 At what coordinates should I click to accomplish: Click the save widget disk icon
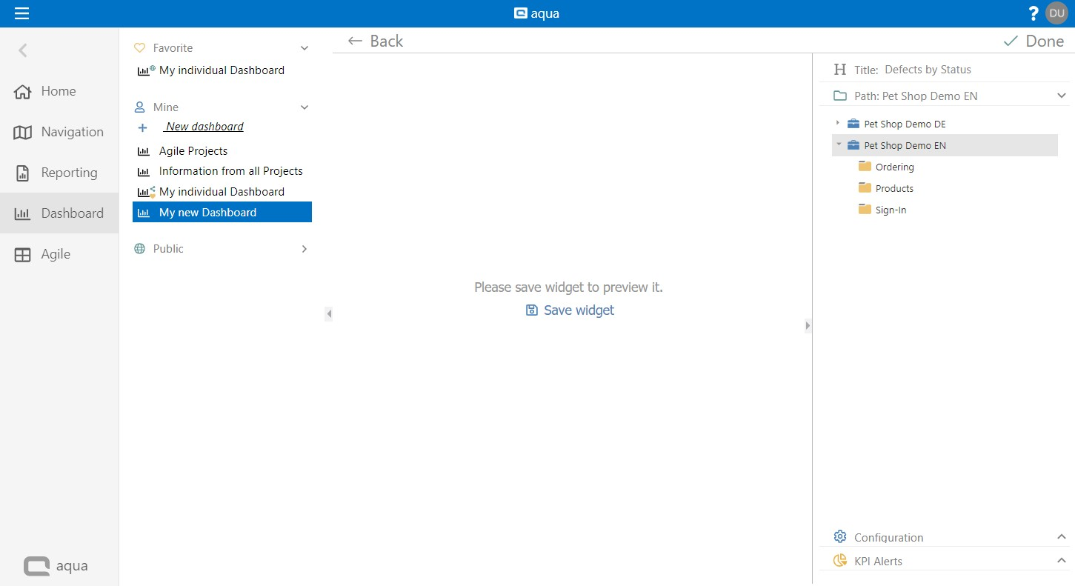point(531,310)
